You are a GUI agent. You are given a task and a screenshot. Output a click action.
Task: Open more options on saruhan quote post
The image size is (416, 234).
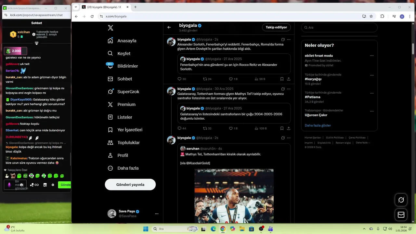[x=289, y=138]
